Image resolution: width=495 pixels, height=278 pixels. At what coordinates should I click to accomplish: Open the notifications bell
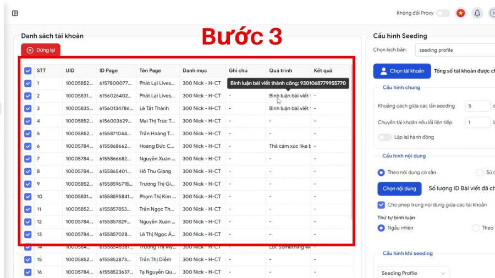click(477, 13)
